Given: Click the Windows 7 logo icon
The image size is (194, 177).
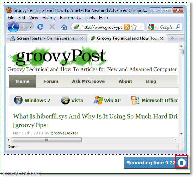Looking at the screenshot, I should (x=18, y=100).
